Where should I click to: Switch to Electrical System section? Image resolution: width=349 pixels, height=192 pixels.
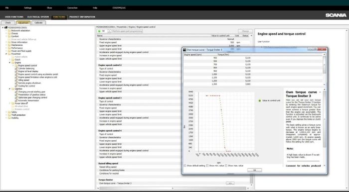tap(38, 17)
